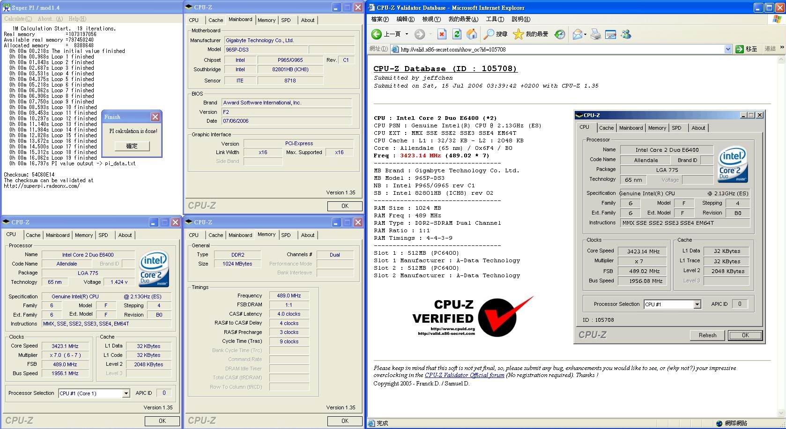
Task: Go back with the IE Back arrow
Action: click(377, 34)
